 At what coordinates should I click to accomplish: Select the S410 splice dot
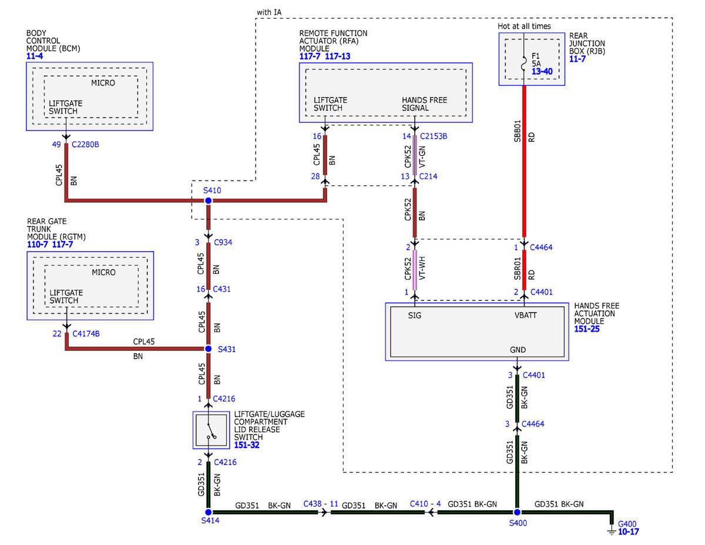tap(208, 201)
